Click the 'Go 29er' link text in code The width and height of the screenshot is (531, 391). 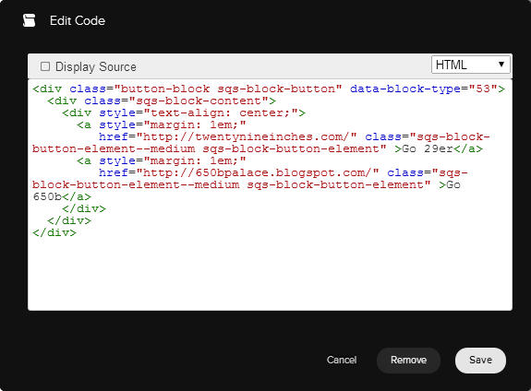click(x=428, y=148)
